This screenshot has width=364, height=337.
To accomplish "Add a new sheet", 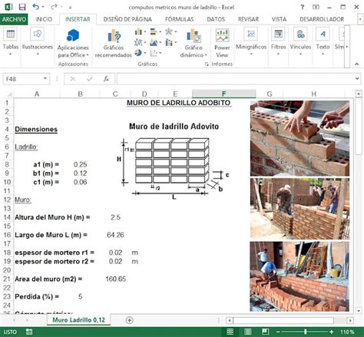I will (x=130, y=320).
